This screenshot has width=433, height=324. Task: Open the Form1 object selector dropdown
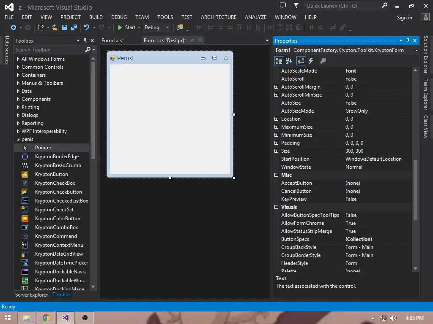[x=417, y=51]
